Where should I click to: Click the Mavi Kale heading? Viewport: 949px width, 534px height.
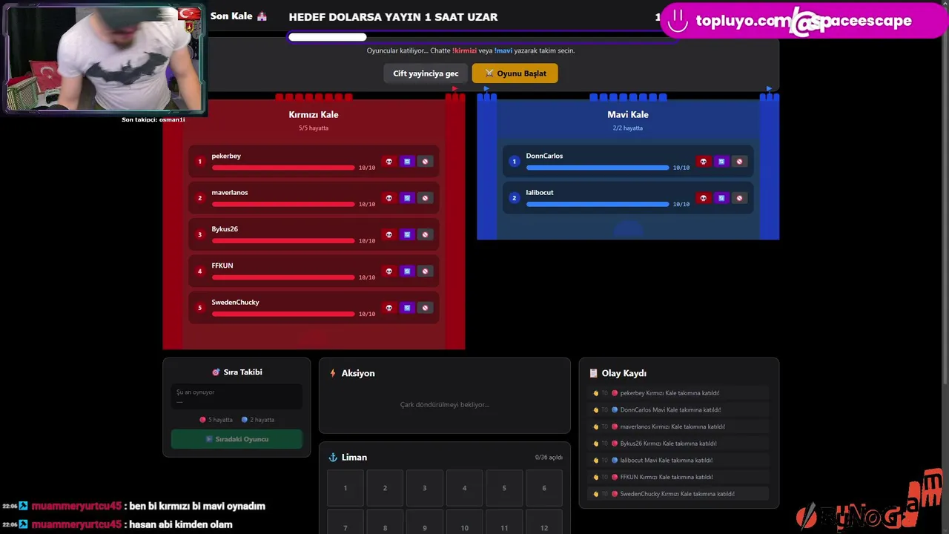(628, 115)
